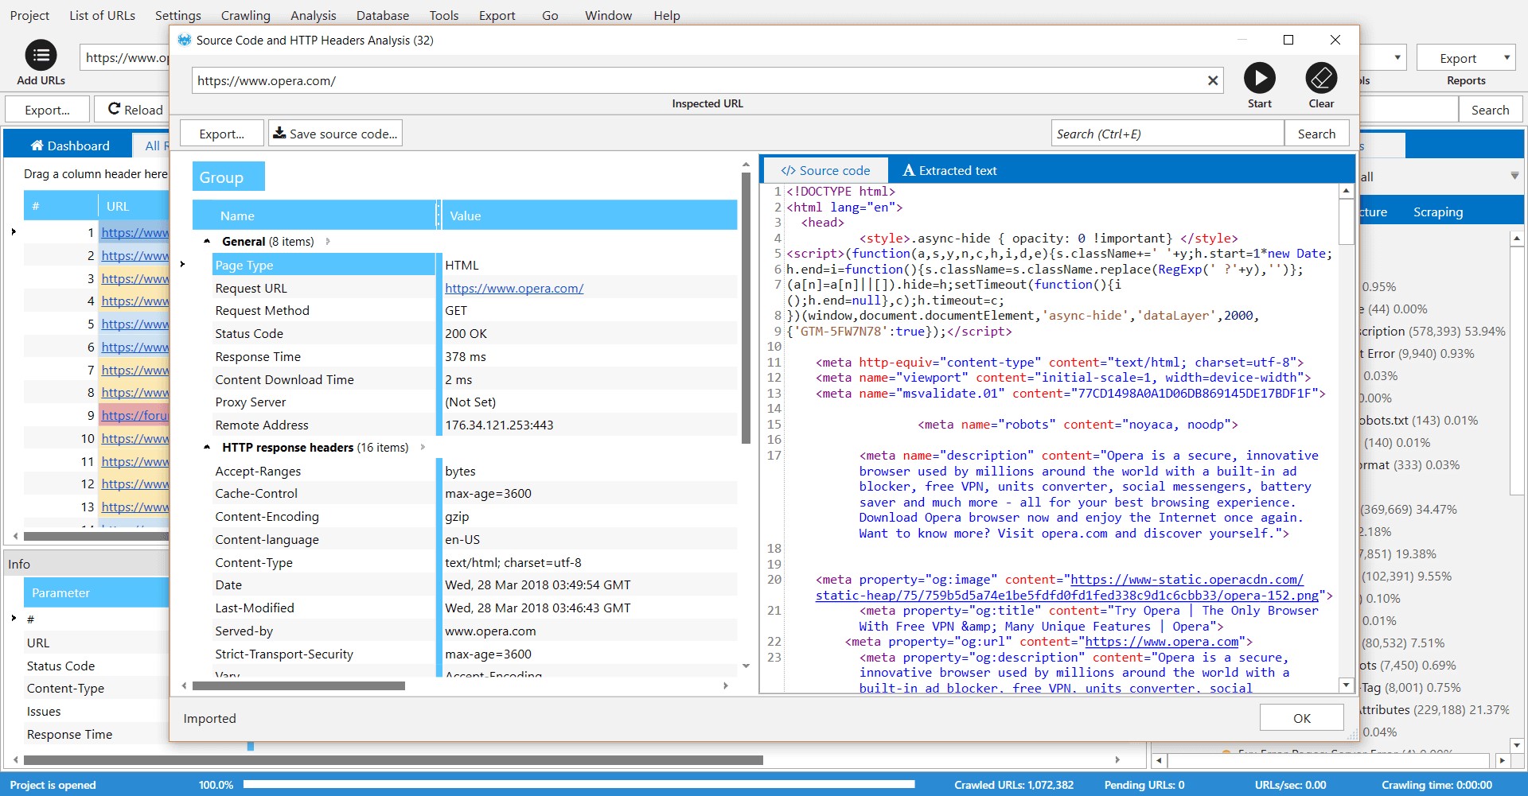Switch to the Extracted text tab
Image resolution: width=1528 pixels, height=796 pixels.
(949, 170)
